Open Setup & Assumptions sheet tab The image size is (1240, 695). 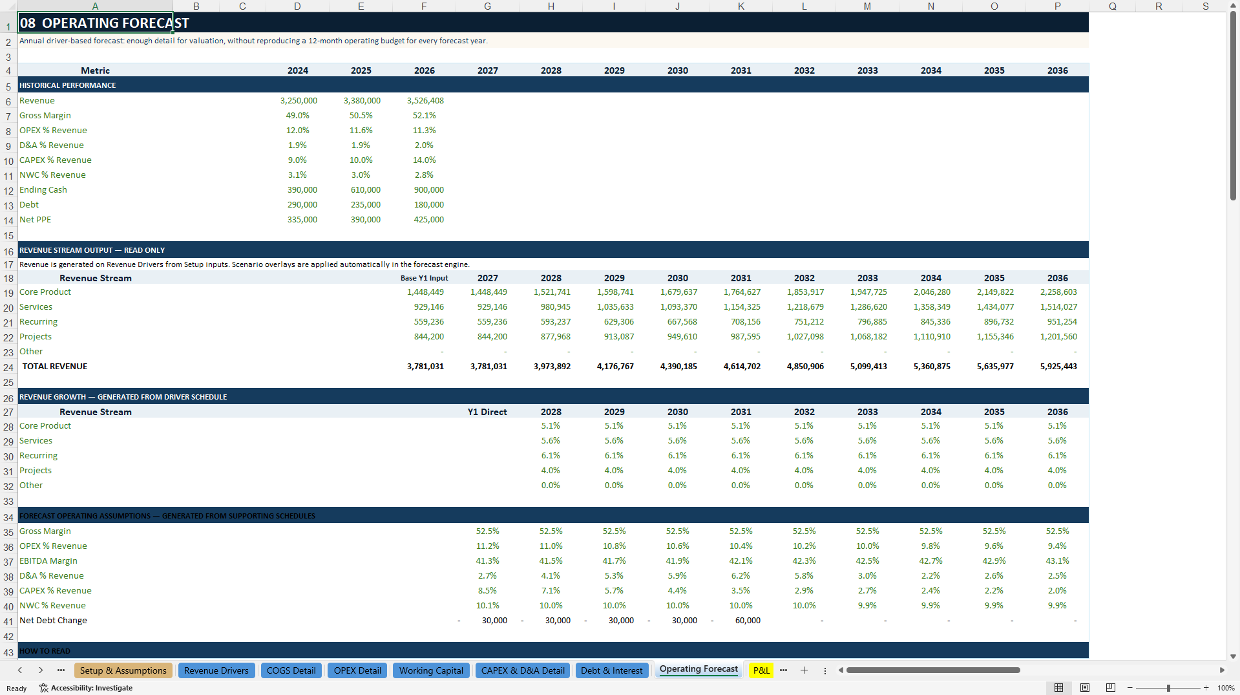tap(123, 670)
